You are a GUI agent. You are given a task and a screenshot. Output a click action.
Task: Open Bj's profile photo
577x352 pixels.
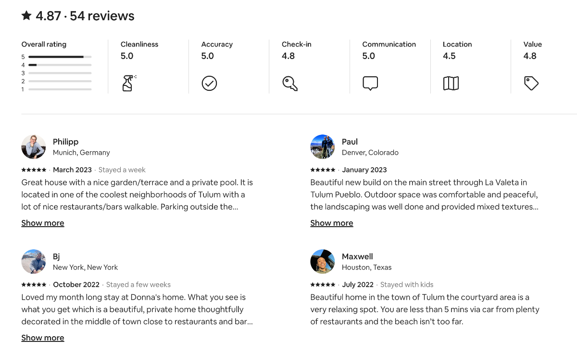point(34,262)
